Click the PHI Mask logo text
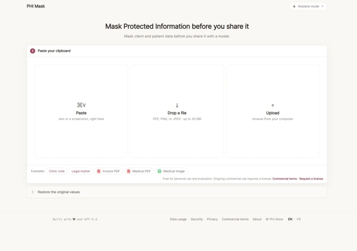The image size is (357, 251). click(36, 6)
